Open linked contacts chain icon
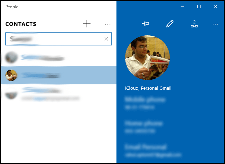 tap(194, 24)
